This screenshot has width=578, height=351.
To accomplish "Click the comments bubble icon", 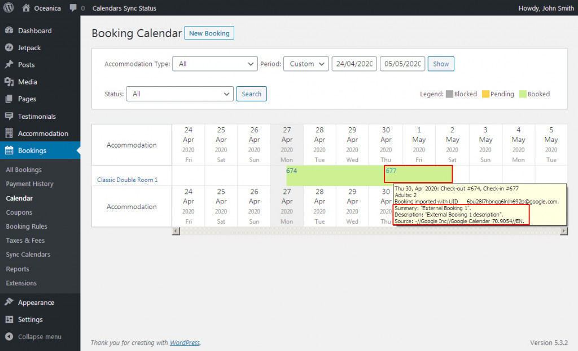I will click(74, 8).
